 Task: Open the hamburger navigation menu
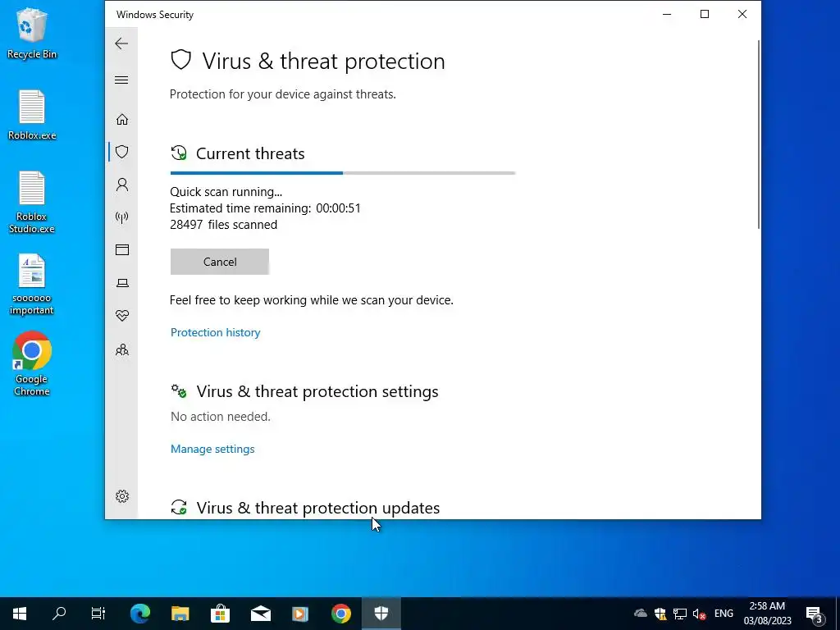121,80
